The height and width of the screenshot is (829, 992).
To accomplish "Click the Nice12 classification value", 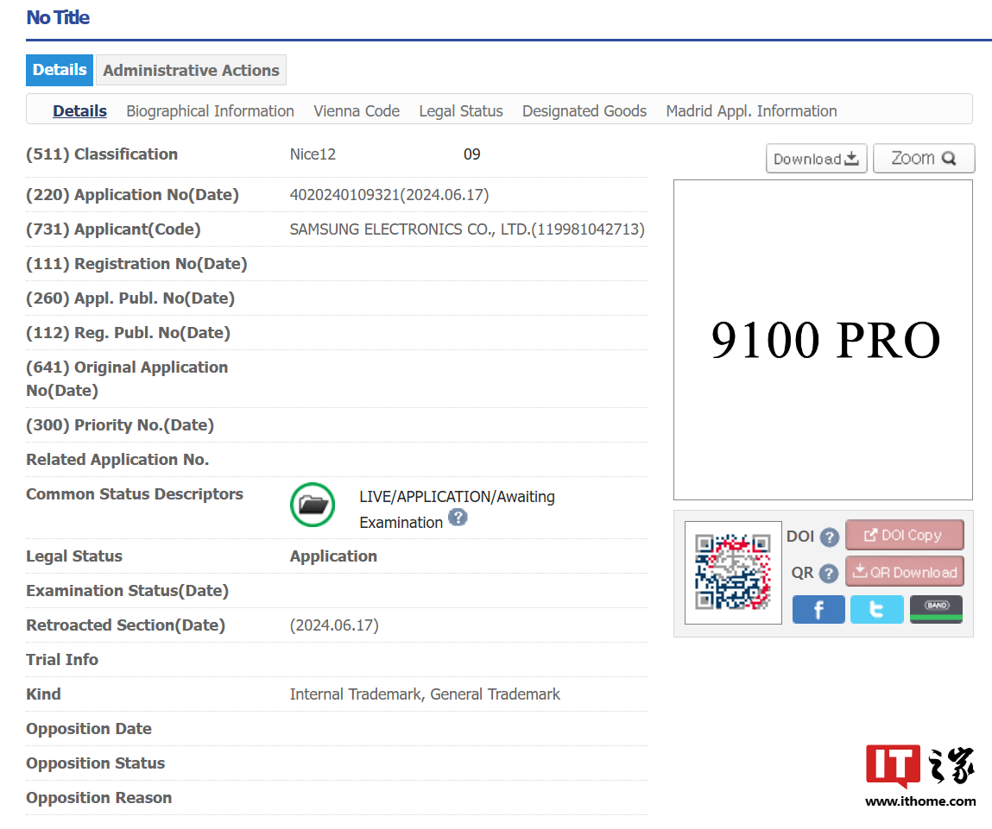I will click(313, 154).
